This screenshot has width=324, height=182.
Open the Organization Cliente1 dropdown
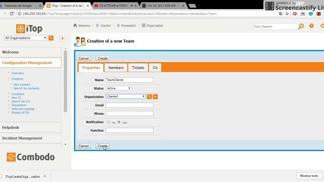(x=126, y=97)
